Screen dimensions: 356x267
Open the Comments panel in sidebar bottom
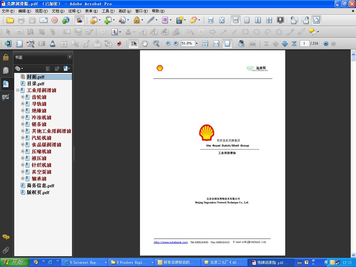[6, 237]
